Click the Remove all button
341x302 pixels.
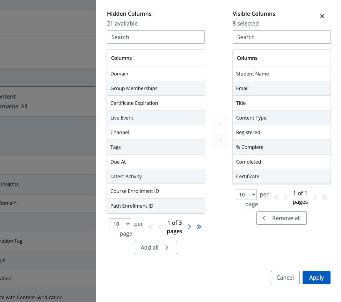point(282,218)
